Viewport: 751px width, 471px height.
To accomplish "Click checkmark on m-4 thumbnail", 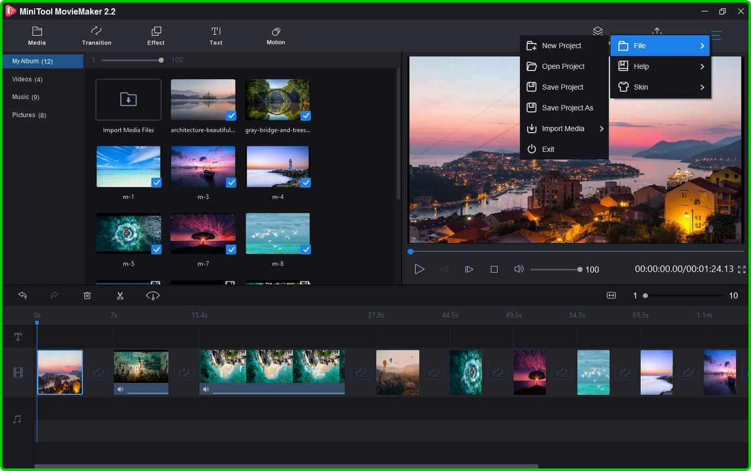I will point(306,183).
